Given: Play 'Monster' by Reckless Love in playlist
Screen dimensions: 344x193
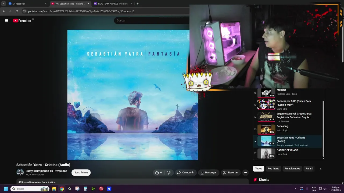Looking at the screenshot, I should [x=288, y=93].
